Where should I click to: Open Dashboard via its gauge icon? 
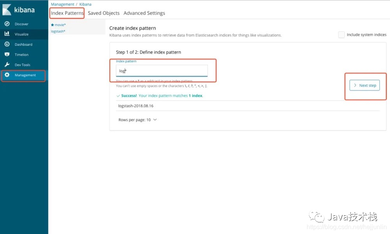click(x=7, y=44)
